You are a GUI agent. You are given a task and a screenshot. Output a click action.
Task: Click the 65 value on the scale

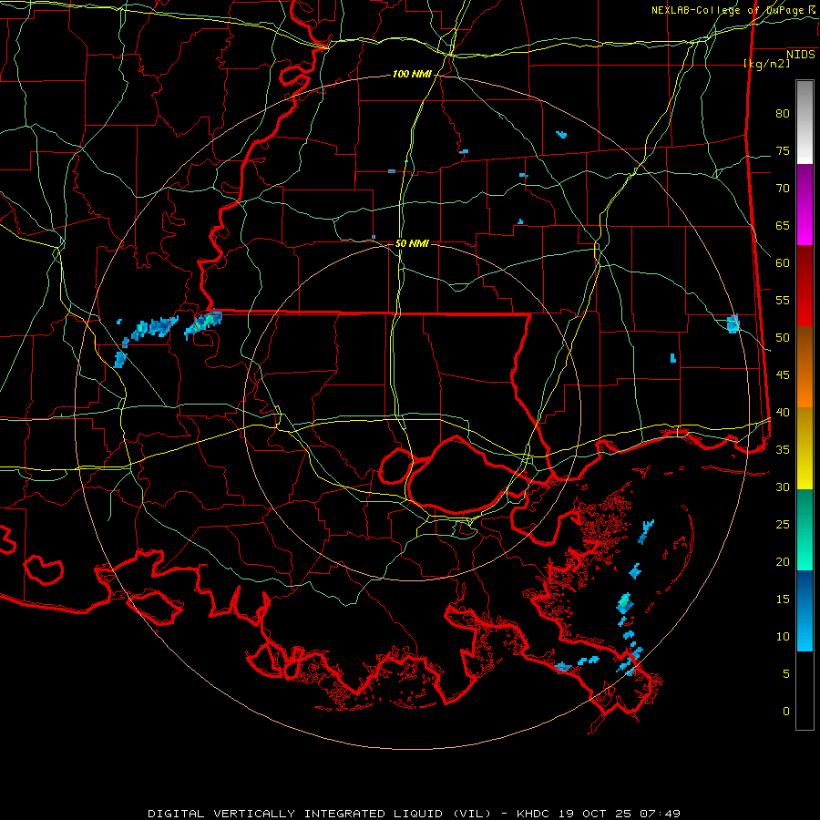pyautogui.click(x=783, y=226)
